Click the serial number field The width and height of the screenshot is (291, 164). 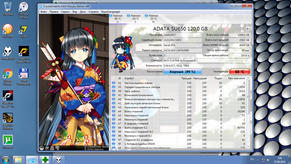tap(182, 40)
